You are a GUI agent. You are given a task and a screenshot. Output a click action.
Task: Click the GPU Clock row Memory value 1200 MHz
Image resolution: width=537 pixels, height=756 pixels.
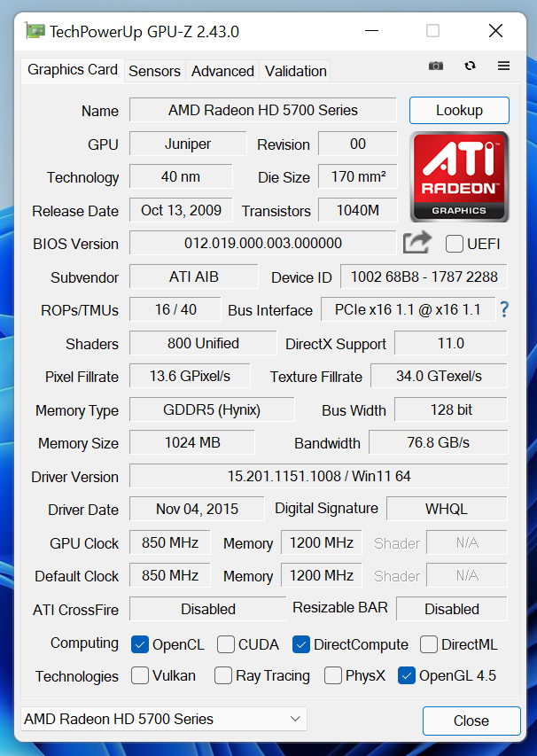click(321, 543)
